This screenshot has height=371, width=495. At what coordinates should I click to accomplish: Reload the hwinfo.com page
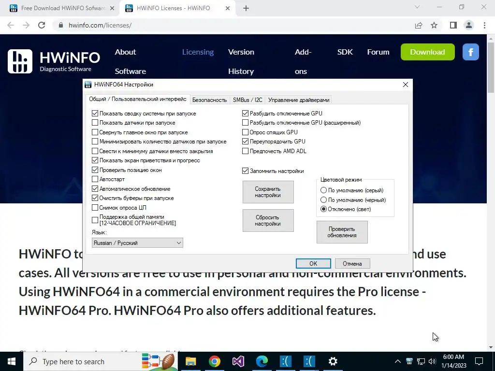(x=42, y=25)
